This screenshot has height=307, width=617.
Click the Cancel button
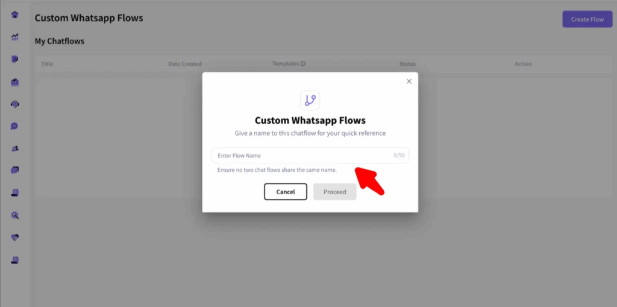[x=285, y=192]
